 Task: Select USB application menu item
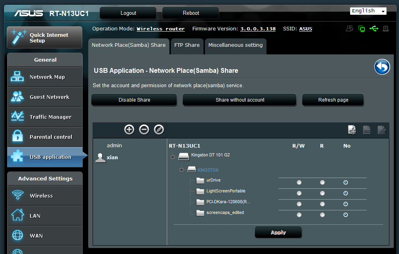pyautogui.click(x=45, y=157)
